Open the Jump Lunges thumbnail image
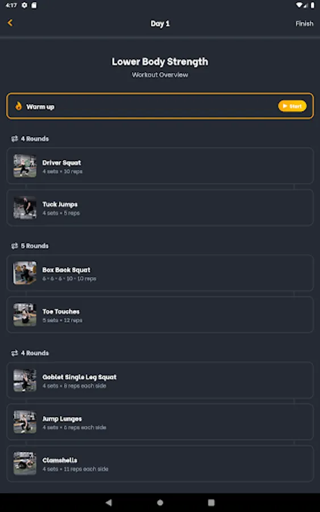The image size is (320, 512). pos(25,422)
